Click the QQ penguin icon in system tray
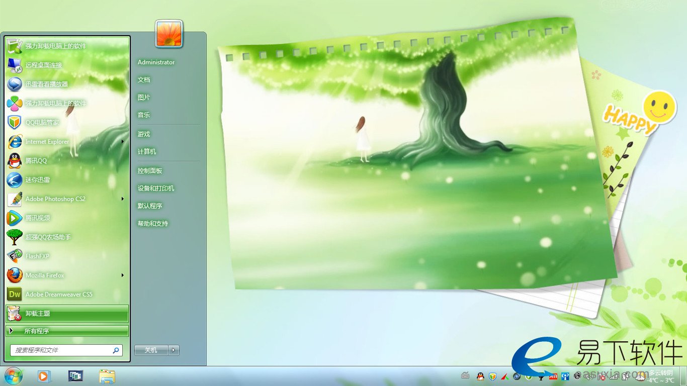 click(480, 376)
